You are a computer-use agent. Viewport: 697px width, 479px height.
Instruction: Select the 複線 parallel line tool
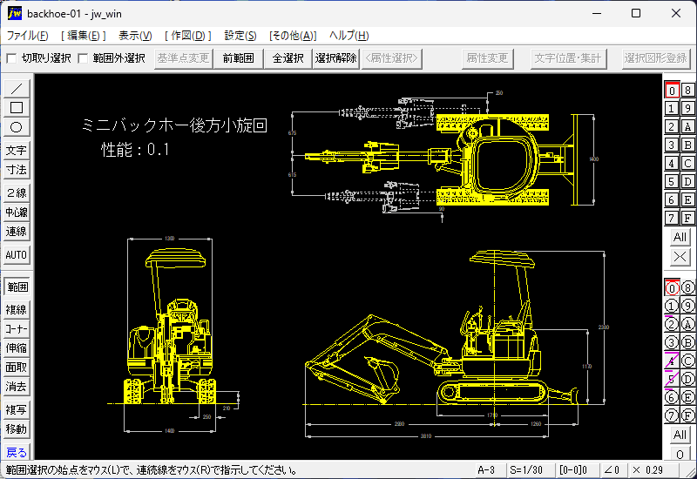[17, 310]
